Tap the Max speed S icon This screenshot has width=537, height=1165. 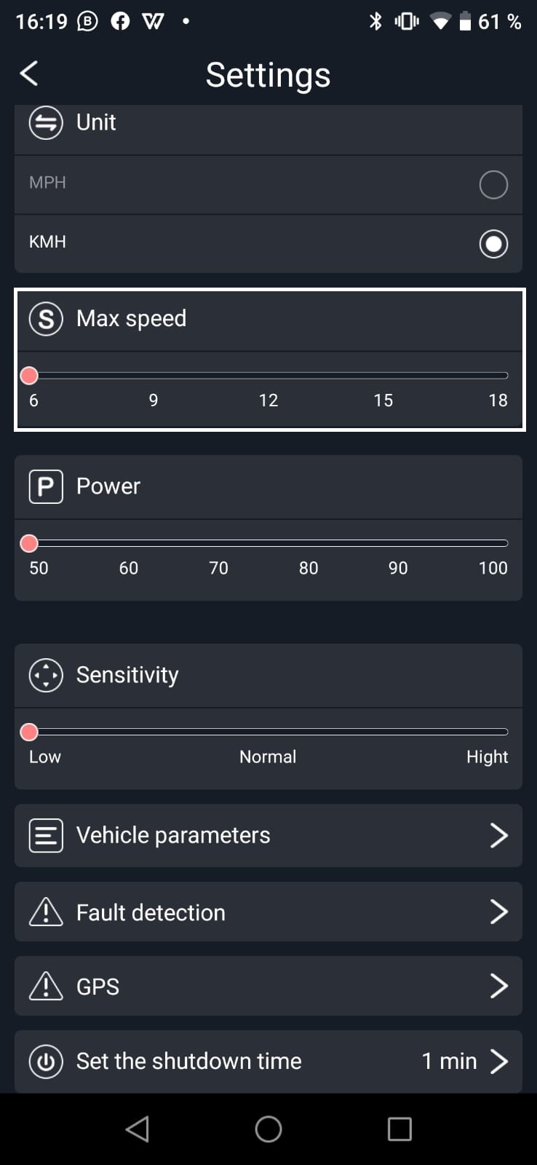click(46, 319)
